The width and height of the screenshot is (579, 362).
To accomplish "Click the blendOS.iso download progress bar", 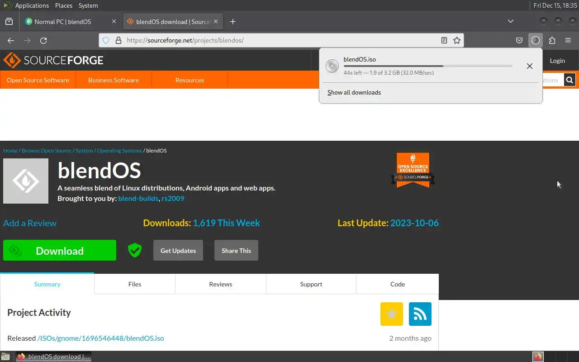I will point(428,66).
